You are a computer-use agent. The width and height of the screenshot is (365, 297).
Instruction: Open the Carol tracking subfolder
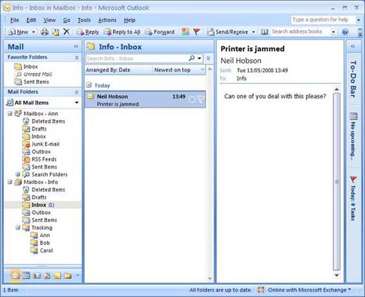(46, 250)
